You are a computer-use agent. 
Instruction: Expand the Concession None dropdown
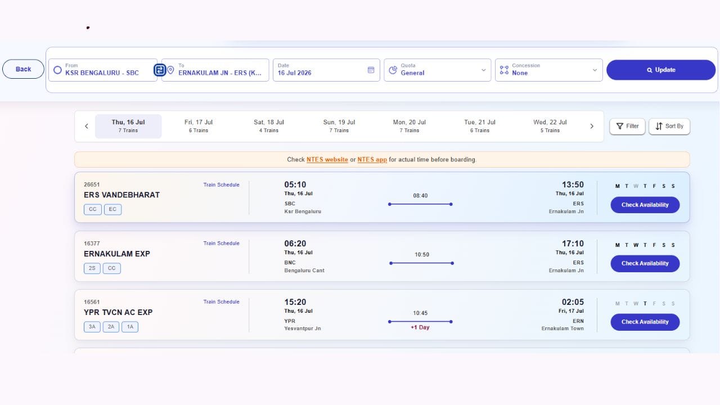pyautogui.click(x=548, y=70)
